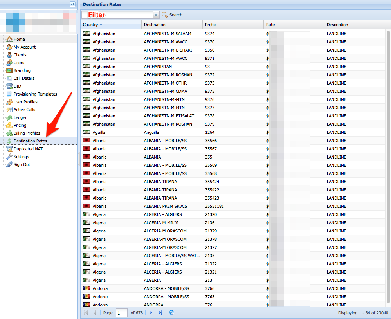Click the AFGHANISTAN prefix 93 row
Viewport: 391px width, 319px height.
233,67
